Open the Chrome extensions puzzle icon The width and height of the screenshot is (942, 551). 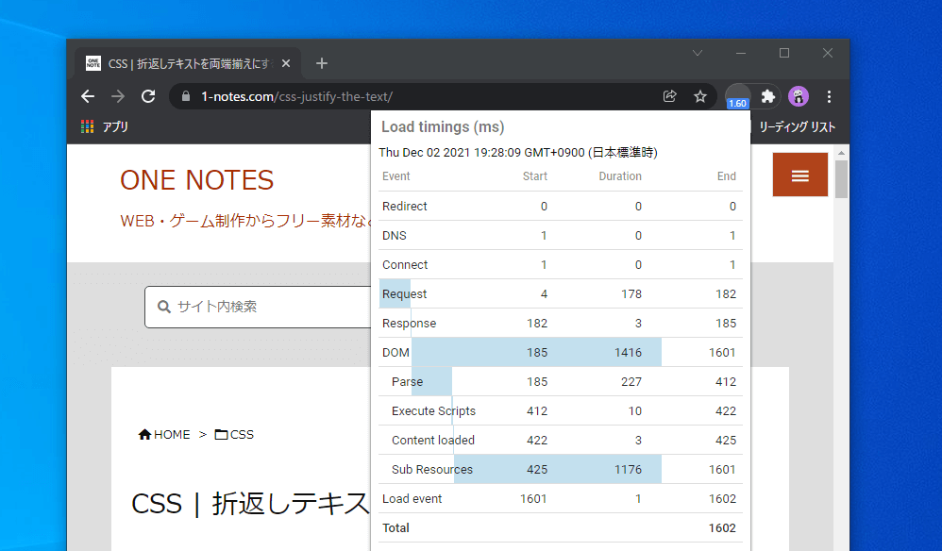point(767,95)
